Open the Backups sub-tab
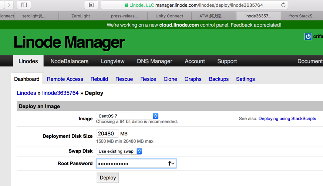 pos(219,79)
